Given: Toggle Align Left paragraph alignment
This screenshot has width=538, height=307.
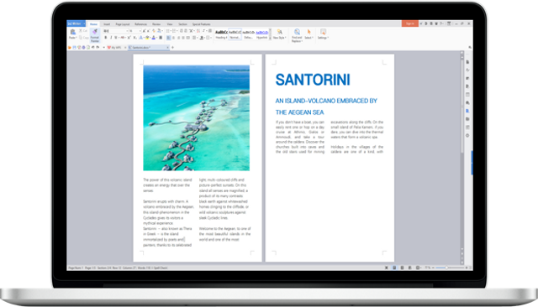Looking at the screenshot, I should pos(168,37).
